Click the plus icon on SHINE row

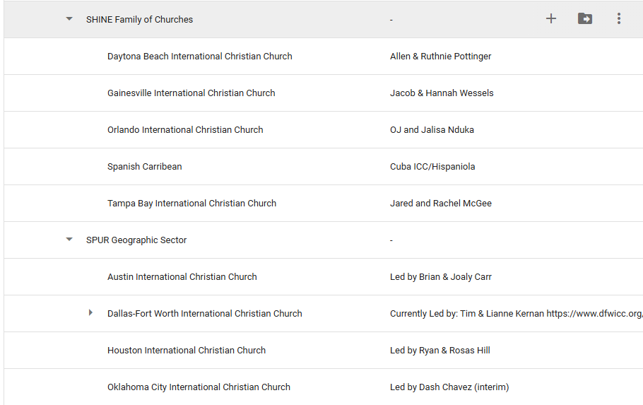(x=551, y=19)
